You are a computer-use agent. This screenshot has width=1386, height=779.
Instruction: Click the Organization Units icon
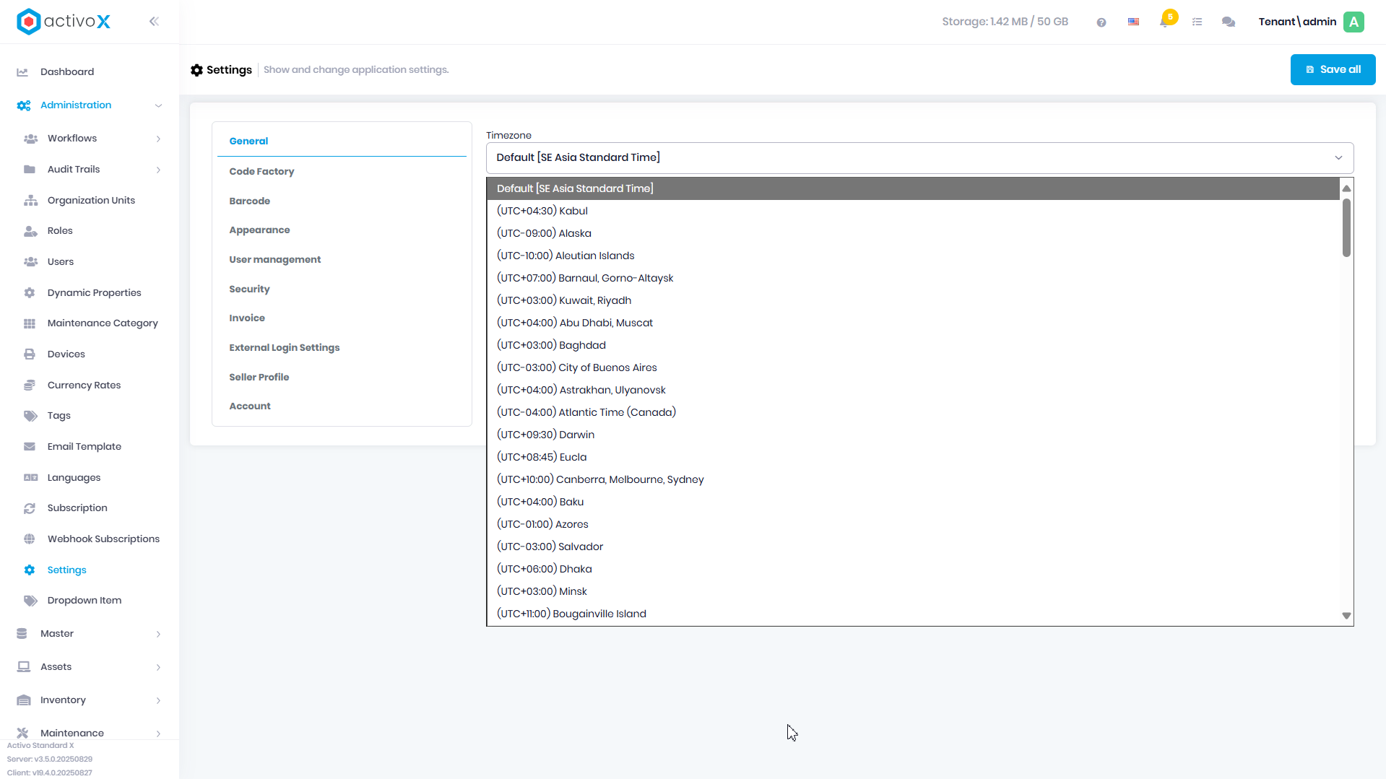pos(30,201)
